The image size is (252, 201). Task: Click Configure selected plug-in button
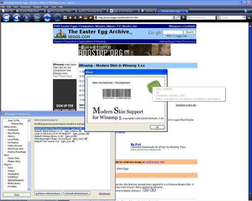coord(48,193)
